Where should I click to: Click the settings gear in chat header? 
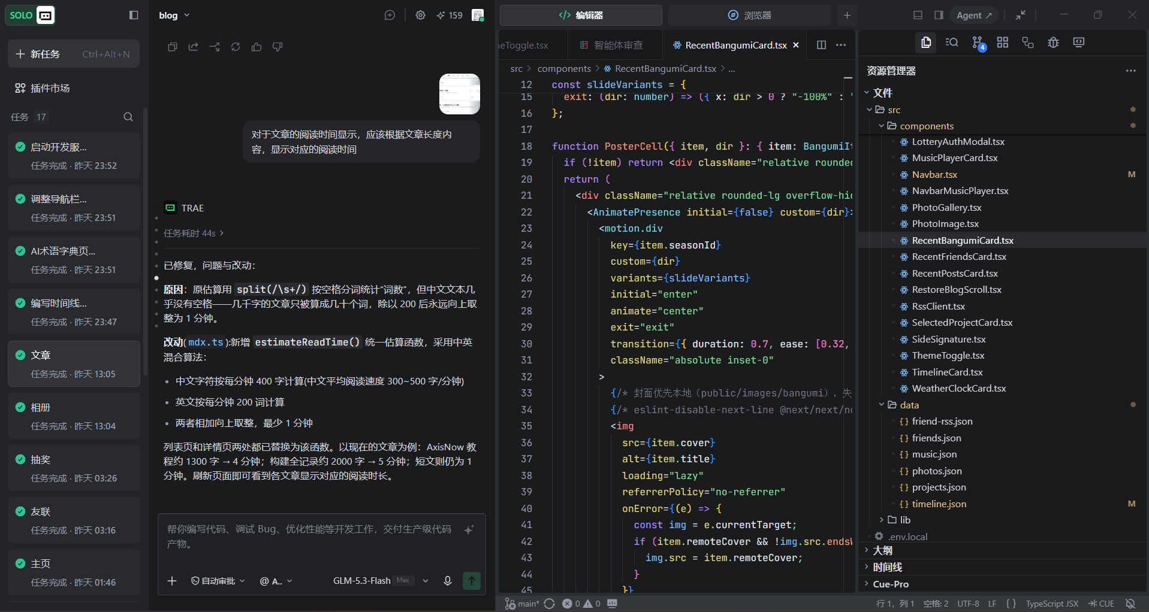tap(420, 15)
